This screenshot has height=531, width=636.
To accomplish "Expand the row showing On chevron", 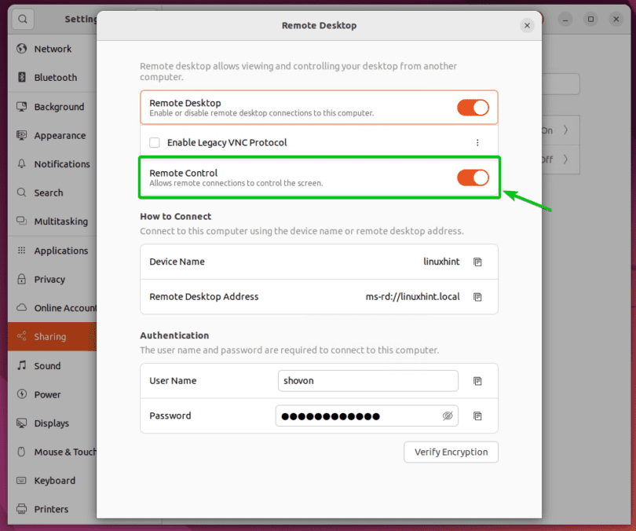I will click(x=565, y=130).
